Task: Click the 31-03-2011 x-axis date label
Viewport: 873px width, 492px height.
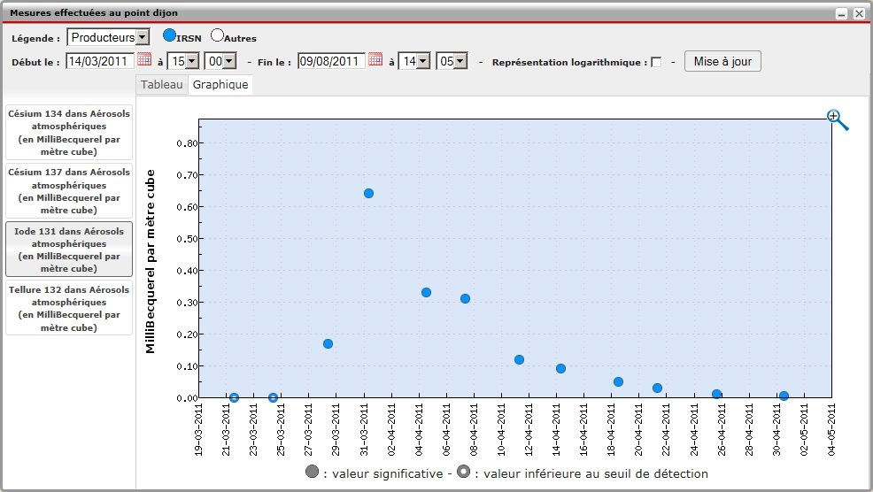Action: [364, 430]
